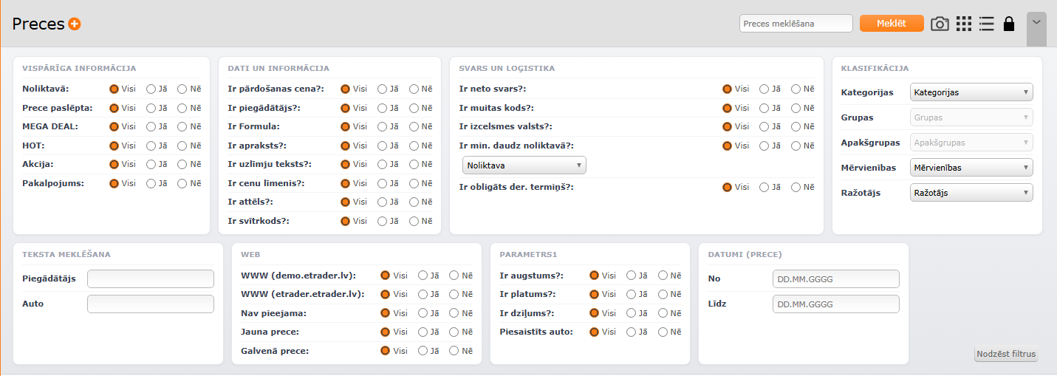This screenshot has height=376, width=1057.
Task: Select 'Nē' for Jauna prece
Action: tap(454, 332)
